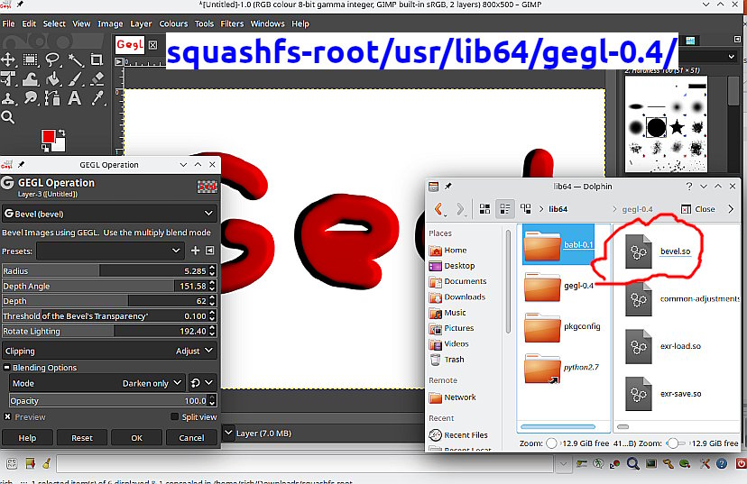Viewport: 747px width, 484px height.
Task: Select the Colour Picker eyedropper tool
Action: pyautogui.click(x=97, y=98)
